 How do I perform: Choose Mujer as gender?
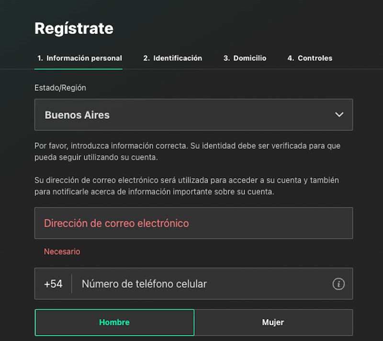point(273,322)
